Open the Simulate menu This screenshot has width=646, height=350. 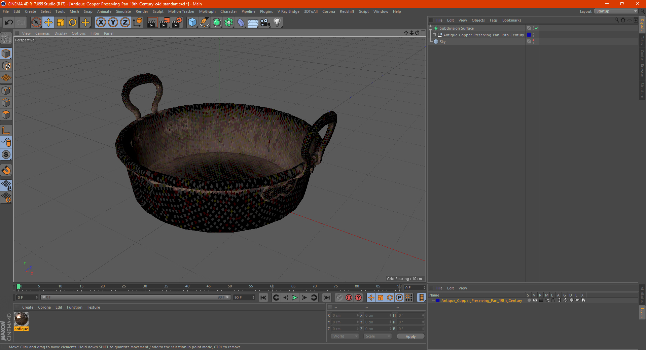pyautogui.click(x=123, y=11)
